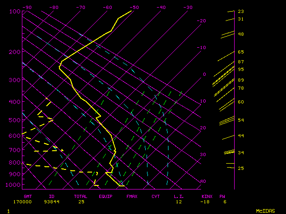Select the 500 pressure level label
The width and height of the screenshot is (286, 214).
coord(15,120)
